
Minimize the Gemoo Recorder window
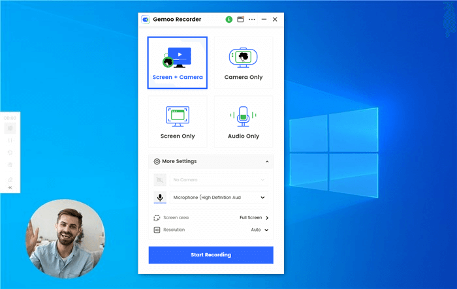click(264, 19)
